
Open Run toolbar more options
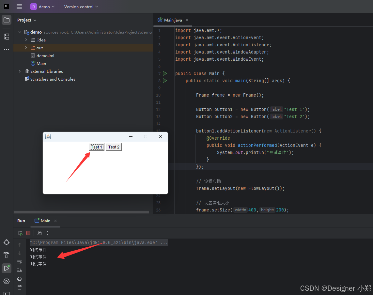tap(48, 233)
